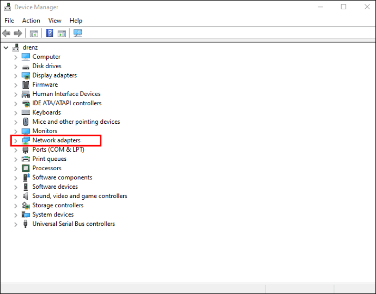Viewport: 376px width, 294px height.
Task: Expand the Universal Serial Bus controllers chevron
Action: pyautogui.click(x=16, y=225)
